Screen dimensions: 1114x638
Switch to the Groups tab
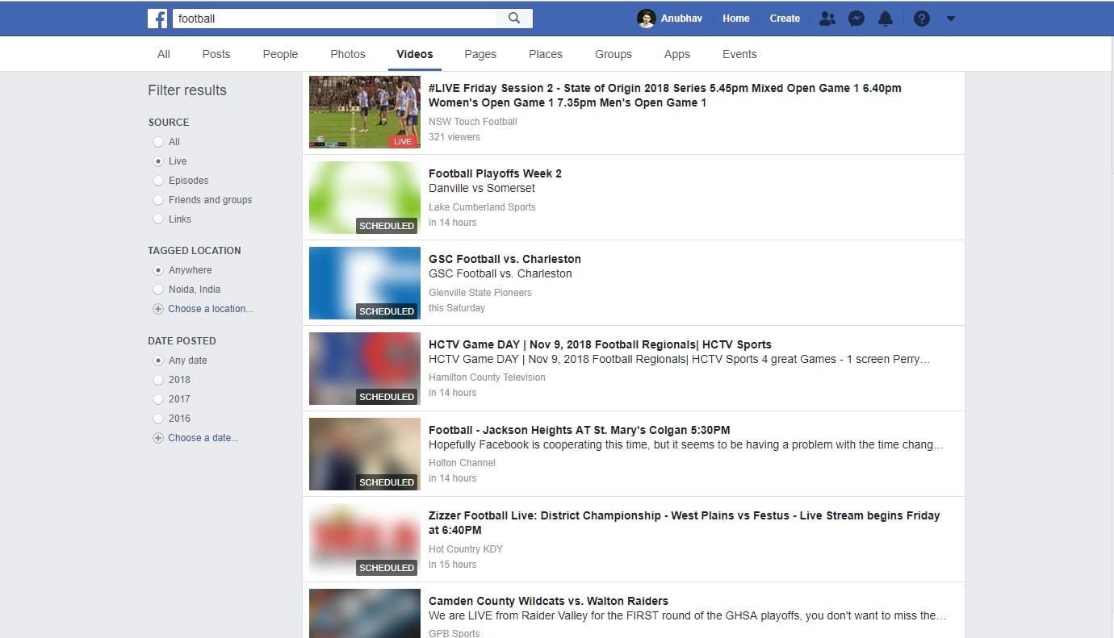click(x=614, y=54)
